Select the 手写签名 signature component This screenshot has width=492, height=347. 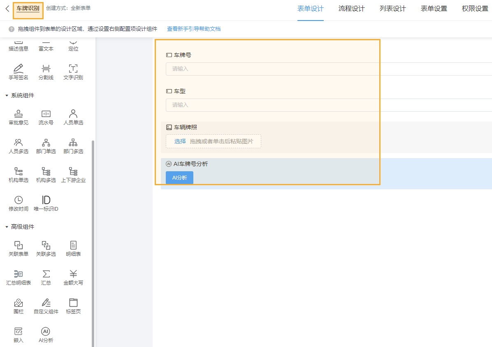pos(18,71)
